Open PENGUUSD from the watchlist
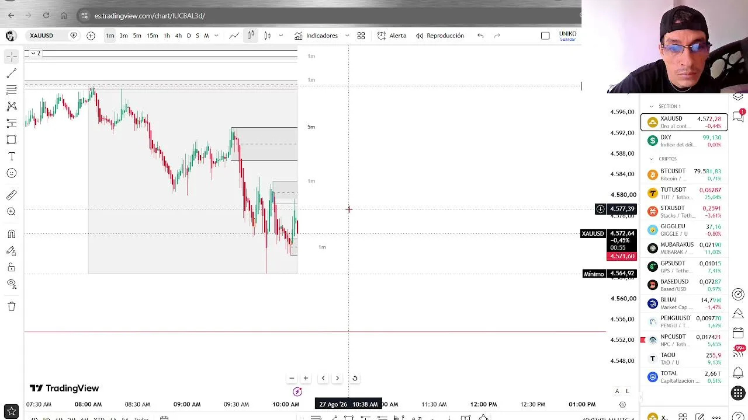This screenshot has height=420, width=748. coord(684,321)
